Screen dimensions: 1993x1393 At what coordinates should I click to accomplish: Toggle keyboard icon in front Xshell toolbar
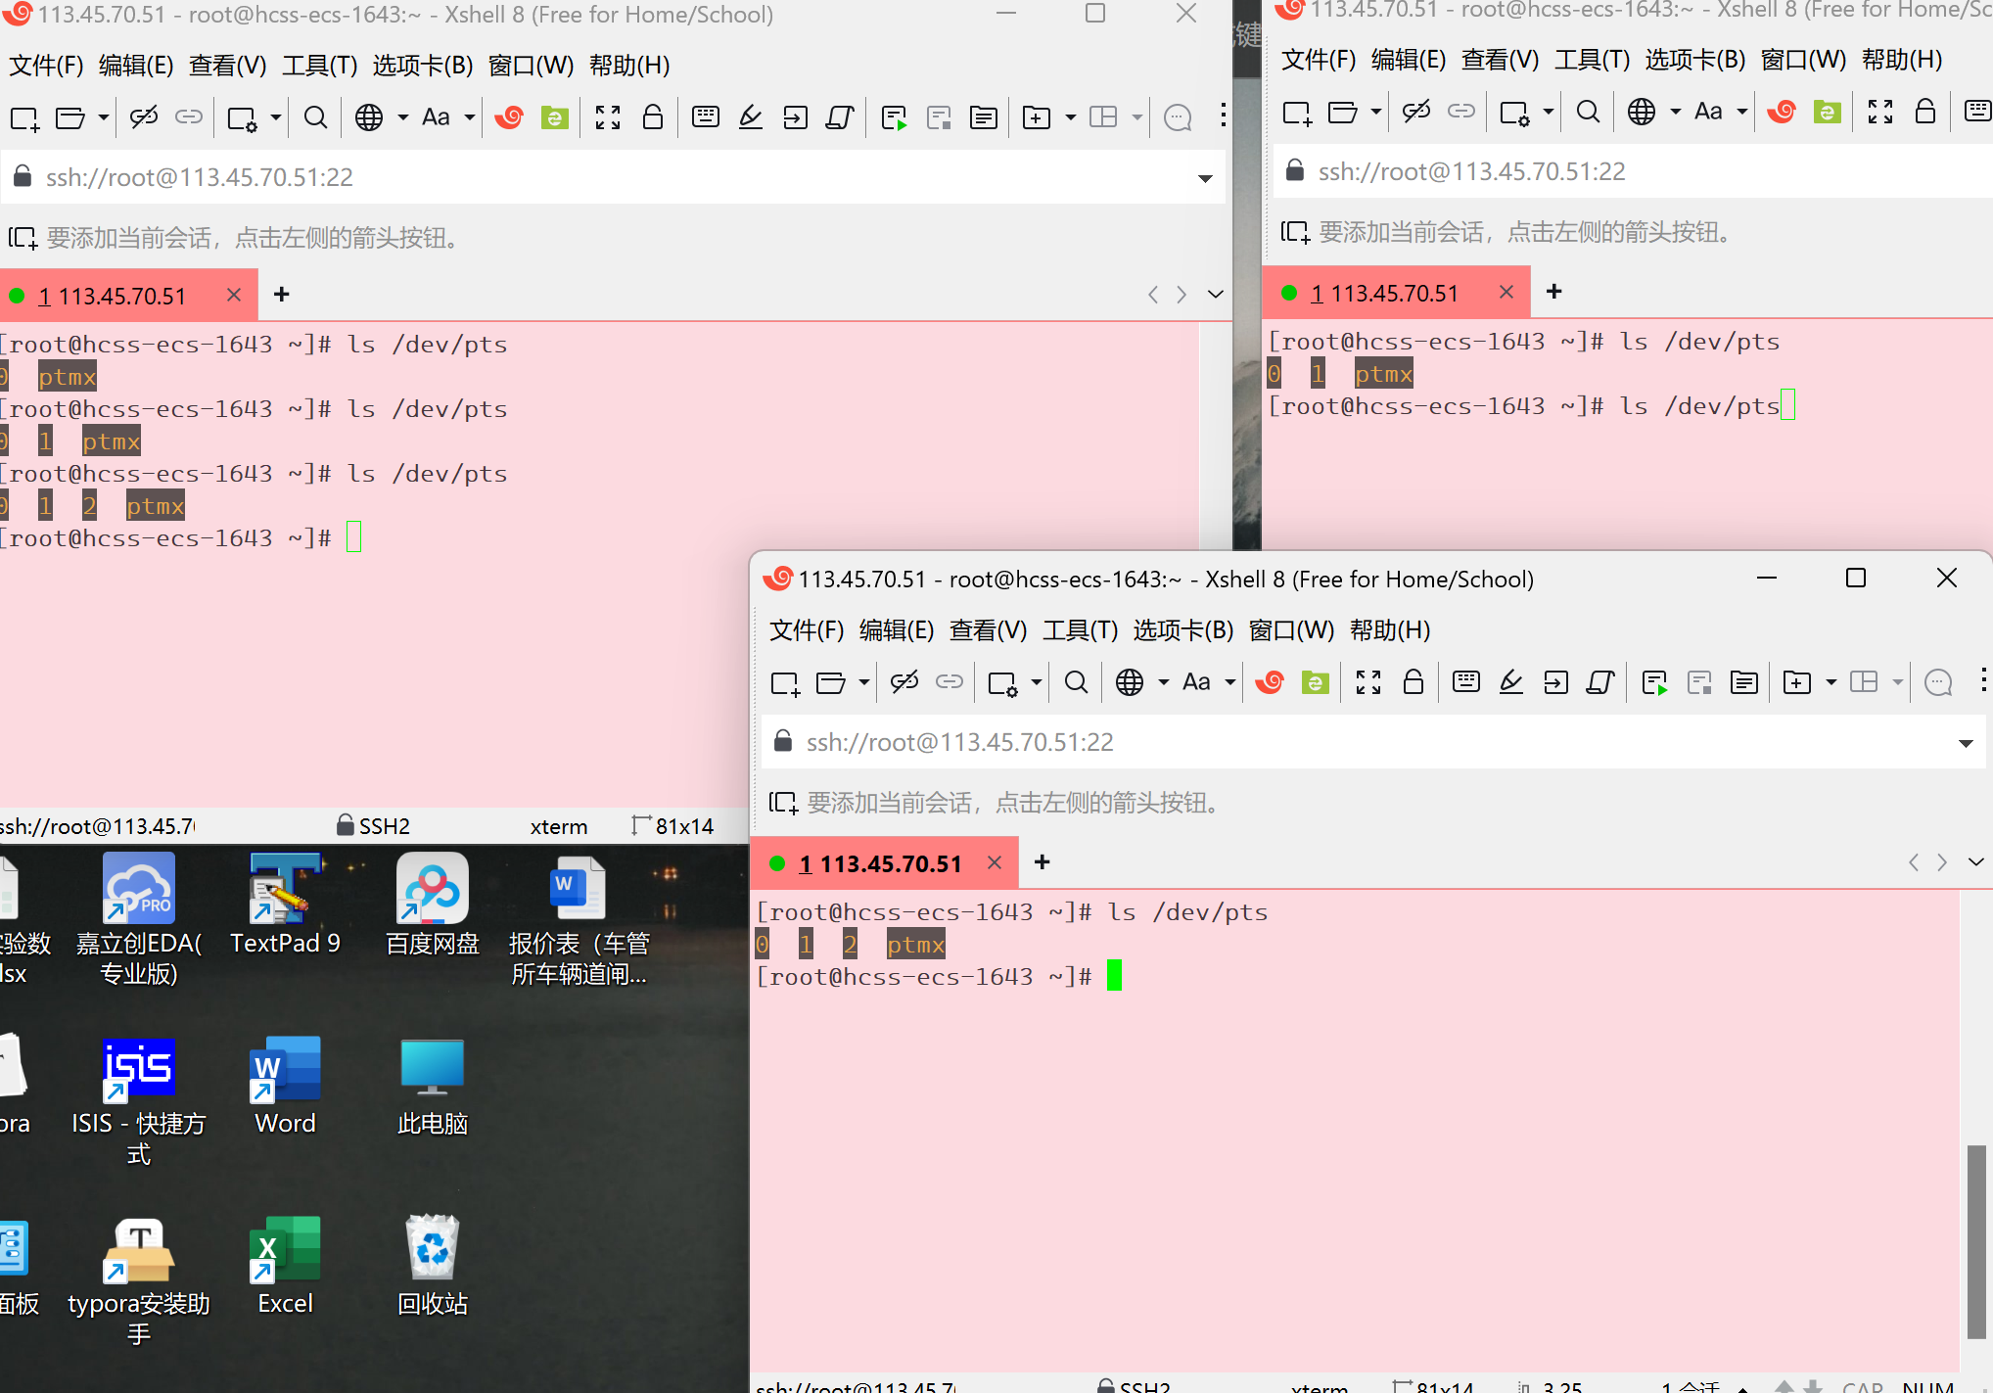1465,682
